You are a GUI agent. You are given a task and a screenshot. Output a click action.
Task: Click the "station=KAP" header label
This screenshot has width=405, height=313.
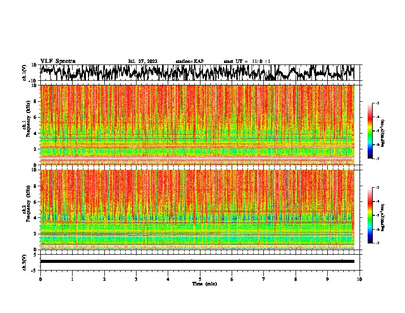190,61
